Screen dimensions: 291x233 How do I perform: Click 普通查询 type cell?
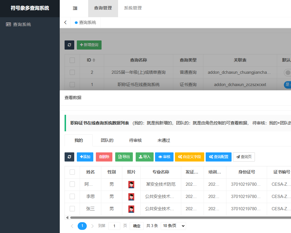[x=188, y=72]
